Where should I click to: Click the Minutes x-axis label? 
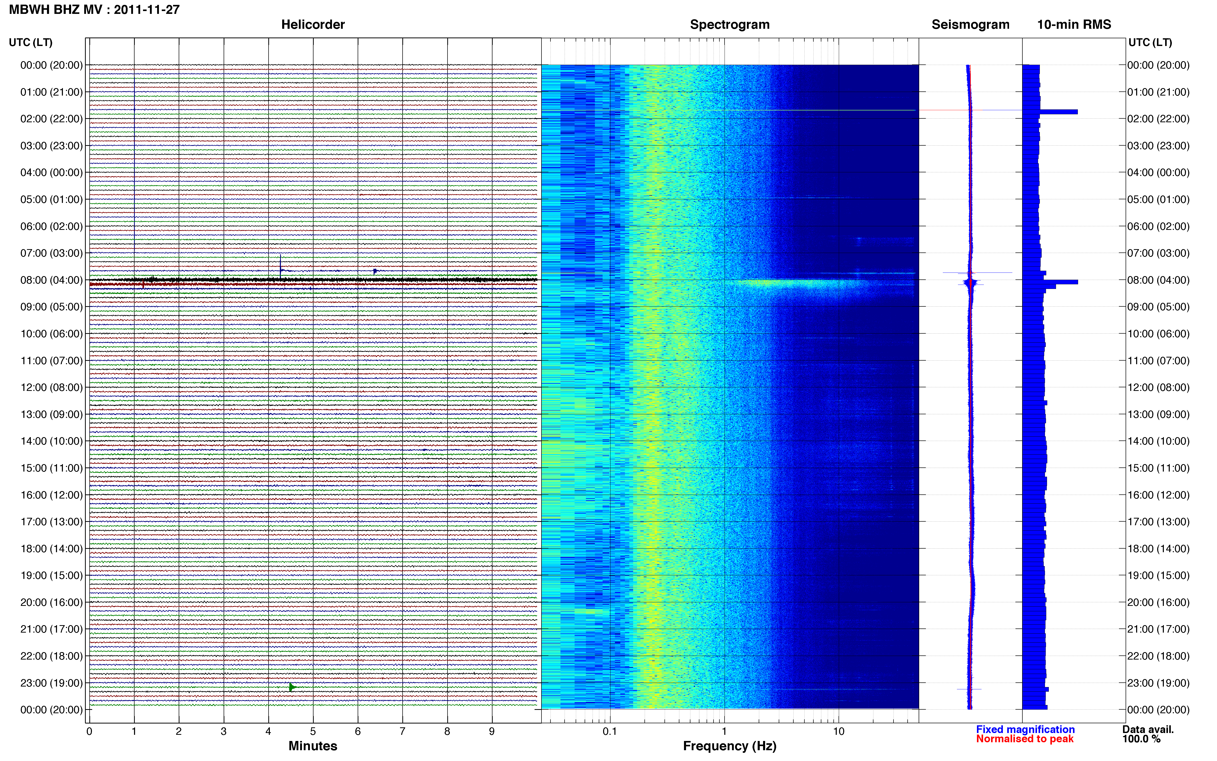tap(312, 746)
